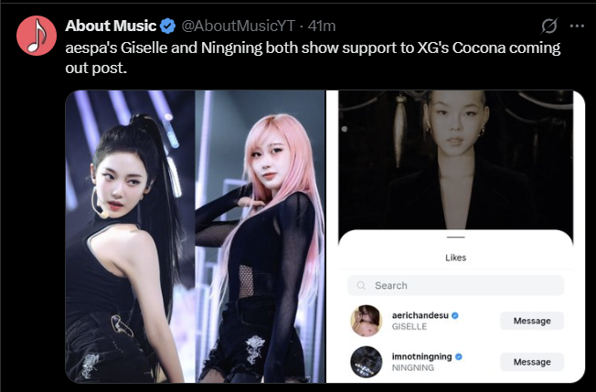Click the imnotningning username
Screen dimensions: 596x392
(x=422, y=356)
